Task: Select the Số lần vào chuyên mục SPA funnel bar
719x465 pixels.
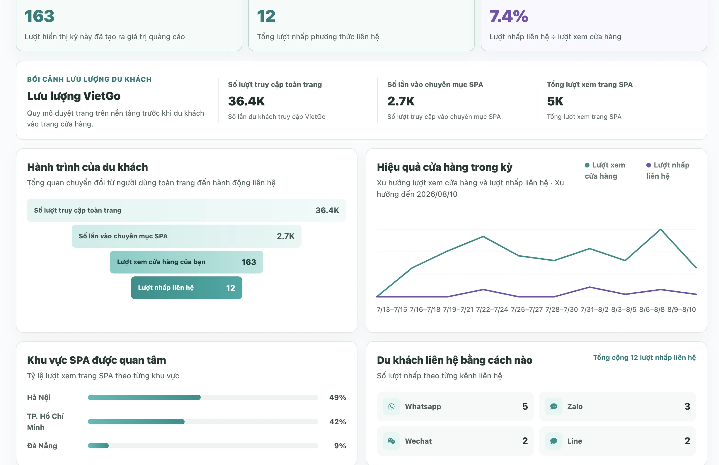Action: (186, 236)
